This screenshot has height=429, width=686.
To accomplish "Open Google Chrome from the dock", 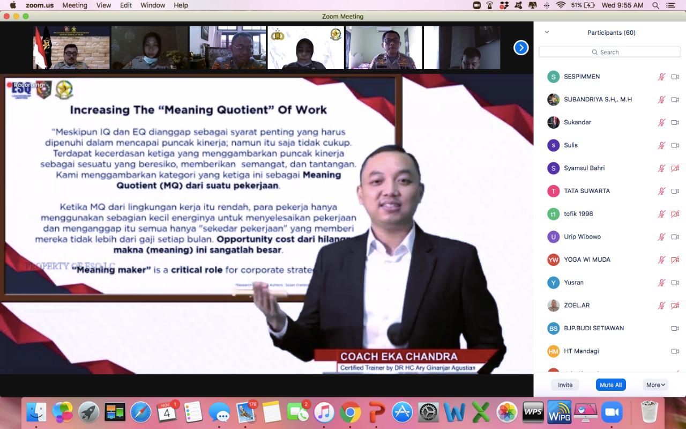I will pos(350,412).
